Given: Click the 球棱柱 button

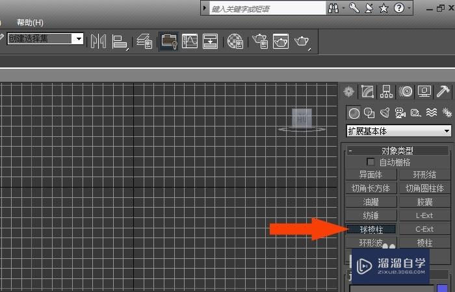Looking at the screenshot, I should pos(371,229).
